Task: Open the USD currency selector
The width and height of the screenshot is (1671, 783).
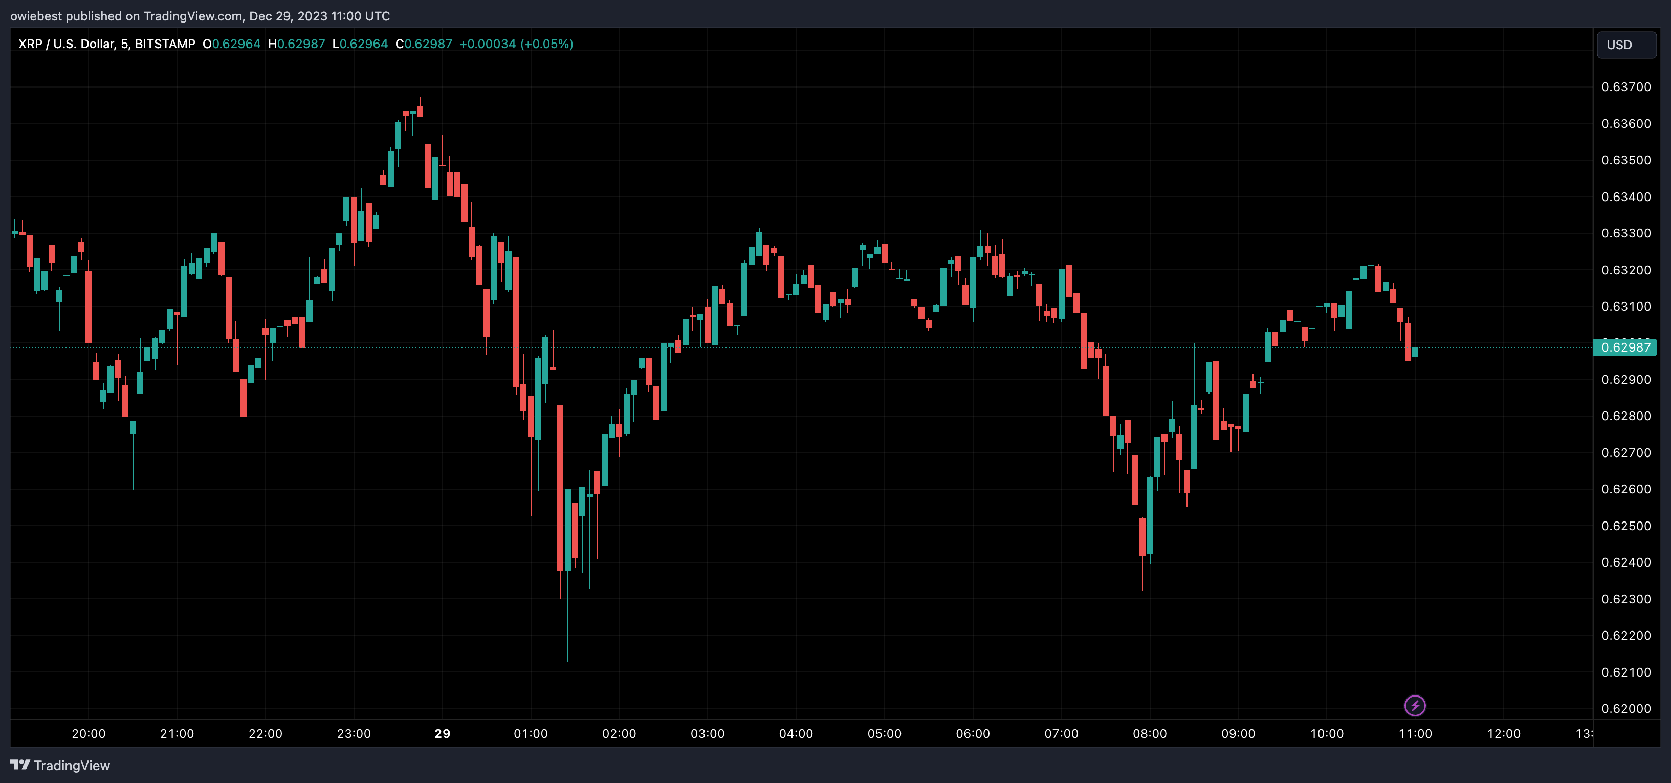Action: (x=1625, y=45)
